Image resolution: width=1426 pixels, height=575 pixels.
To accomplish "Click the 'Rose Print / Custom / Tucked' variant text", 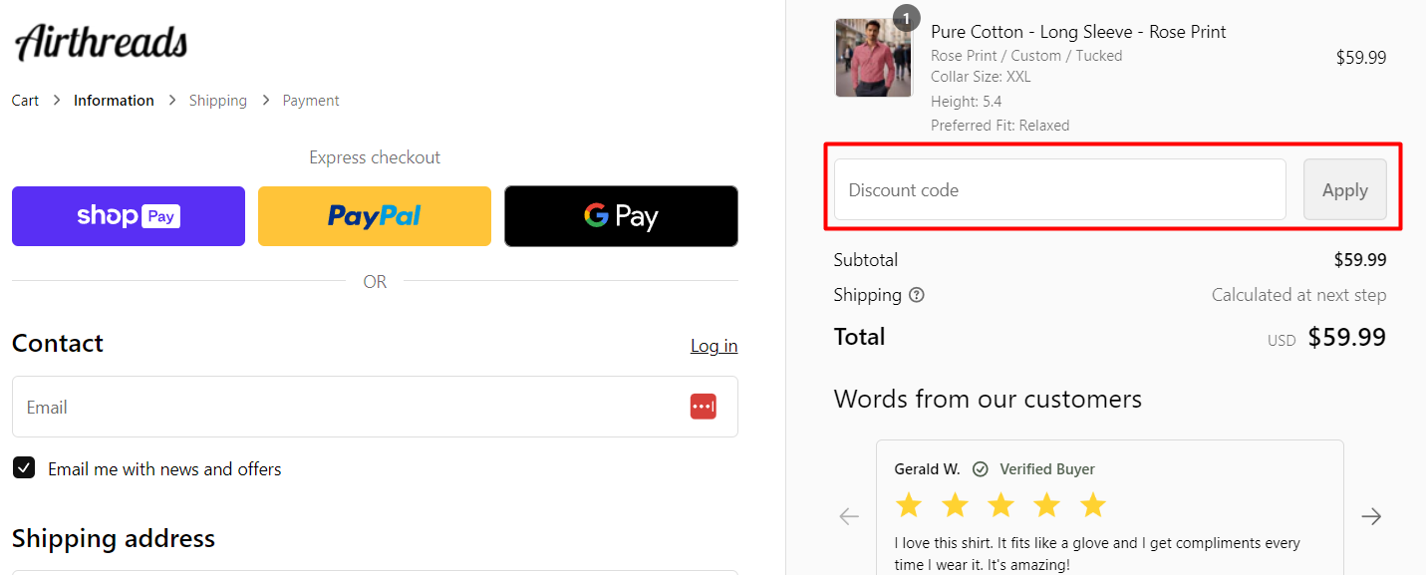I will [x=1026, y=56].
